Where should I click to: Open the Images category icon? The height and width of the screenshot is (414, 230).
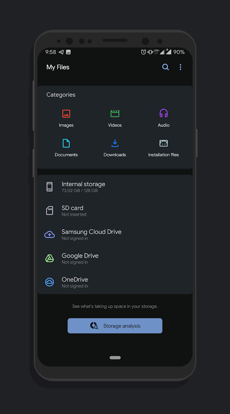[66, 114]
